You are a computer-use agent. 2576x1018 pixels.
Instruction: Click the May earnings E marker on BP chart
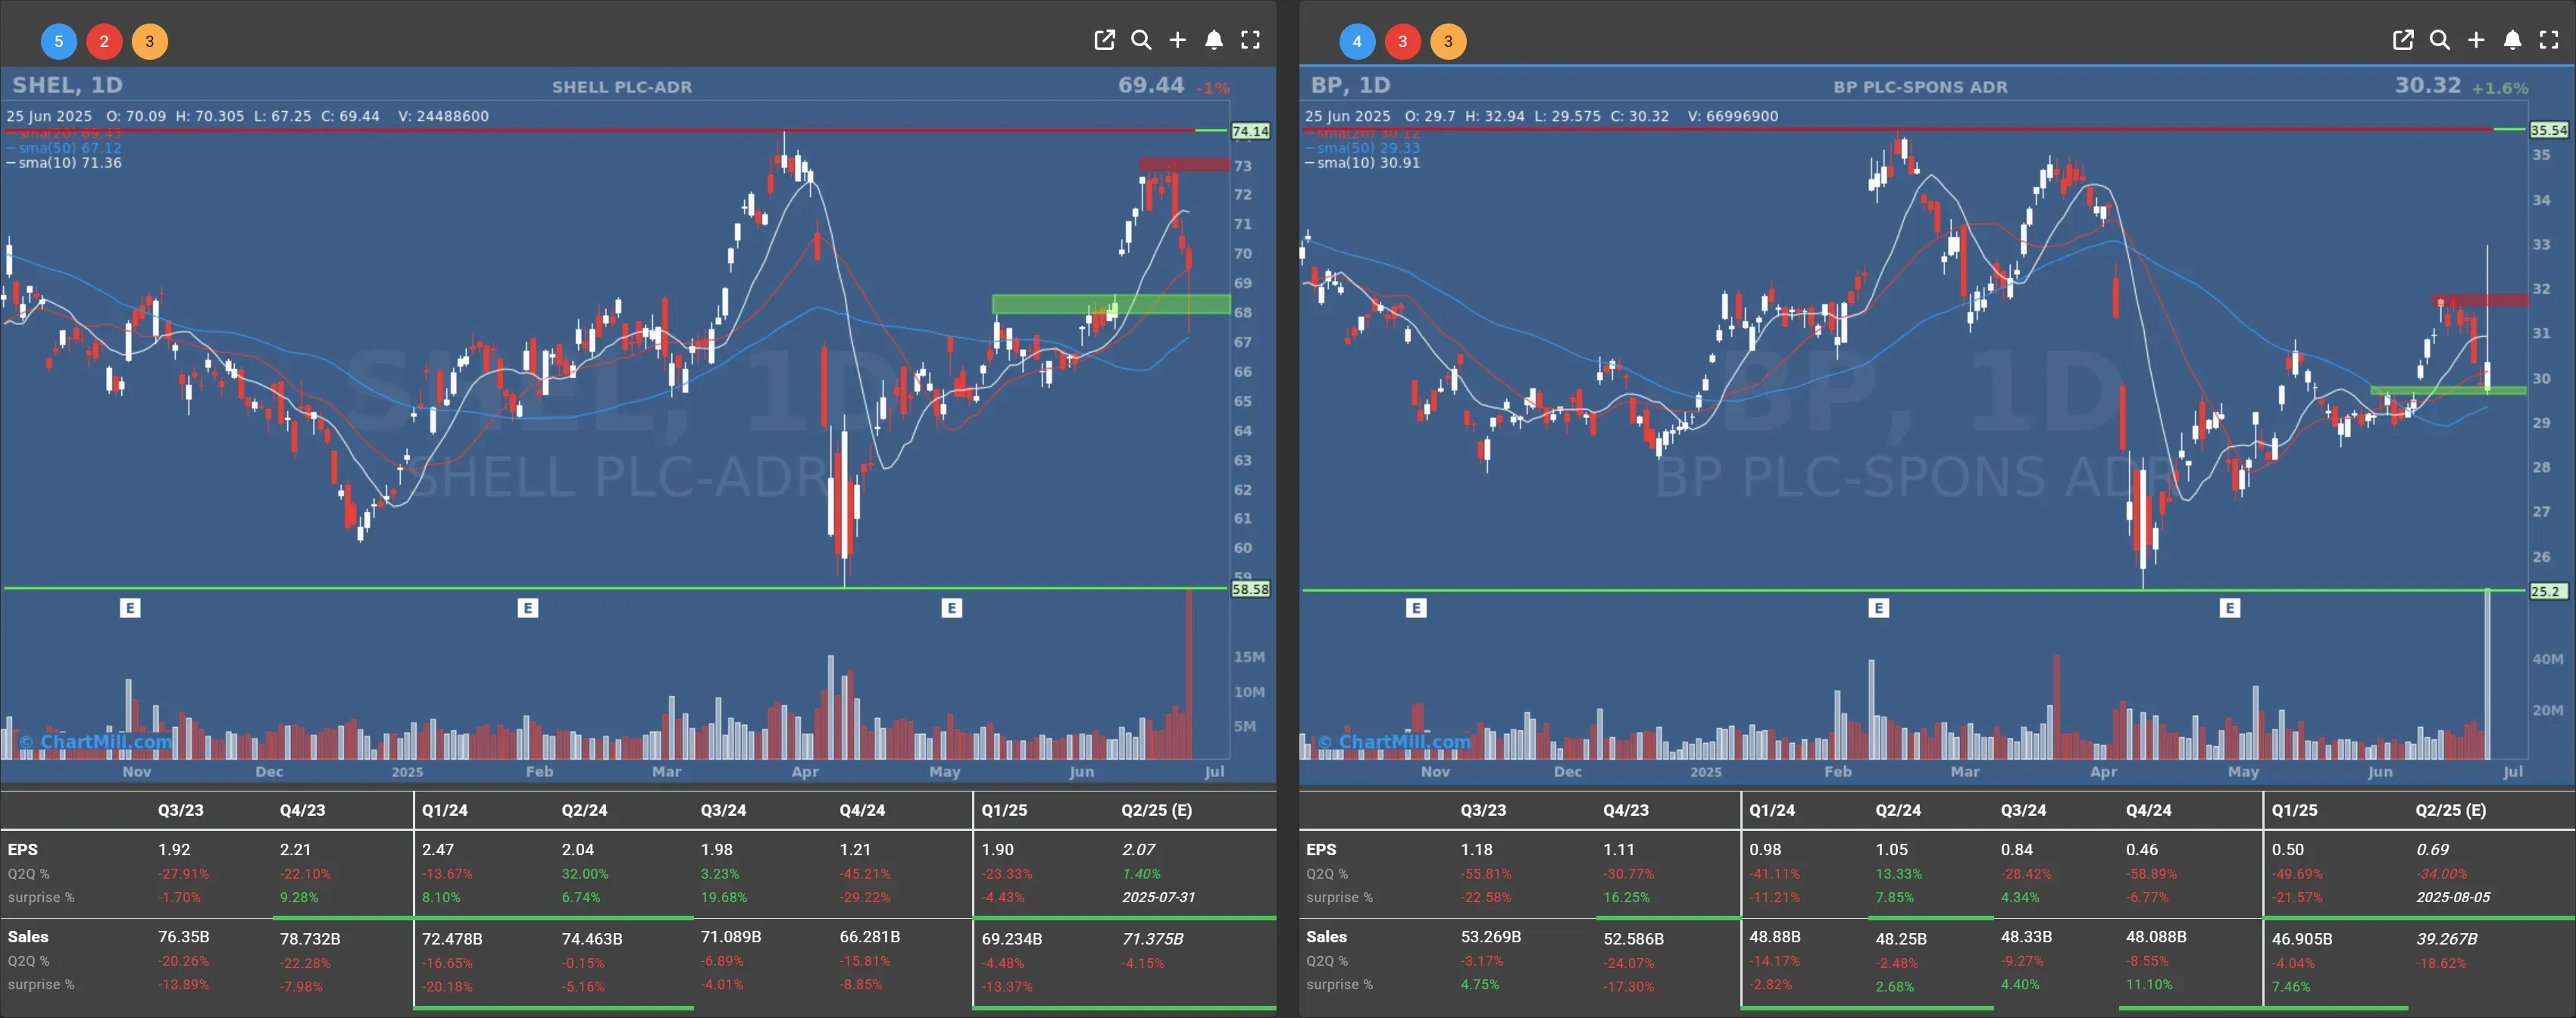tap(2230, 608)
